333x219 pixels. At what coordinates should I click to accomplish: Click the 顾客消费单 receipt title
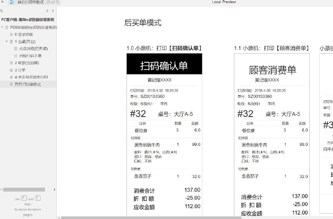point(273,70)
